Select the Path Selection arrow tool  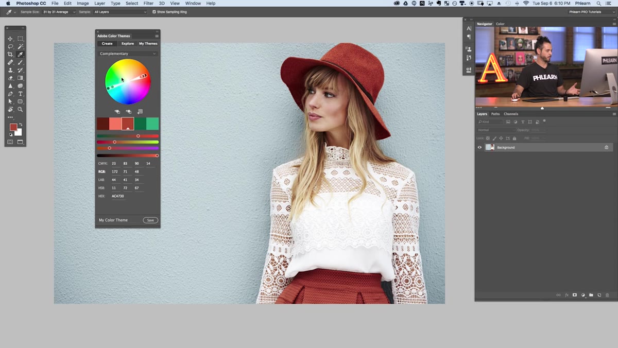(10, 101)
